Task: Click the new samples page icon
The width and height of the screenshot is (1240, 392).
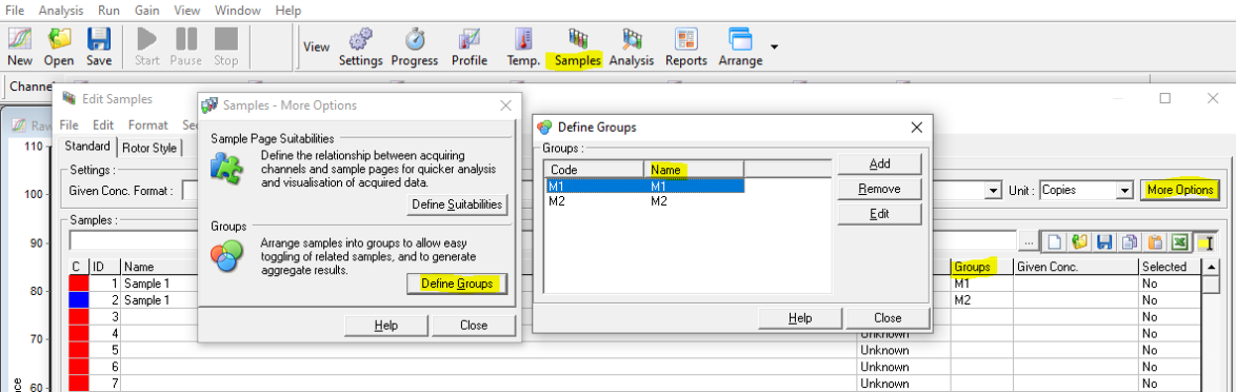Action: coord(1056,242)
